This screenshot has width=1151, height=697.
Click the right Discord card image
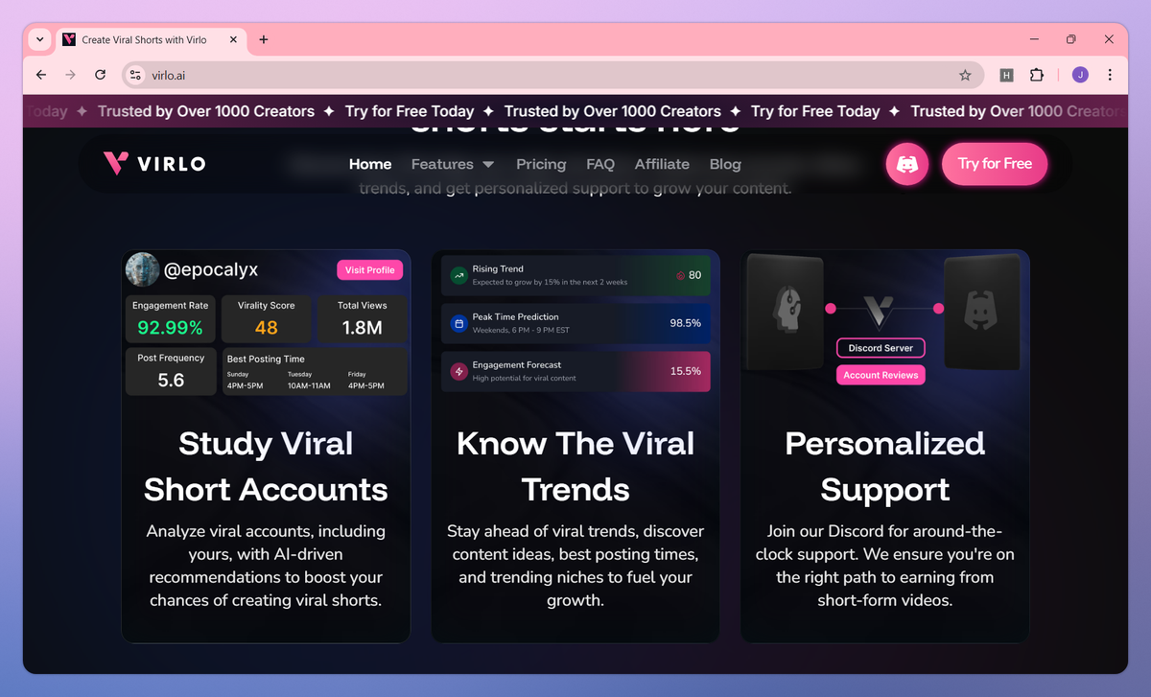click(x=980, y=312)
